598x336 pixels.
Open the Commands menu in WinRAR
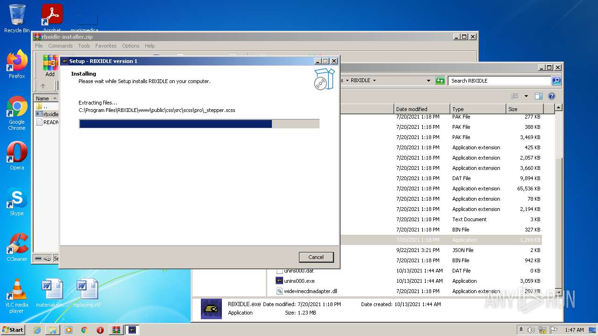[x=60, y=46]
